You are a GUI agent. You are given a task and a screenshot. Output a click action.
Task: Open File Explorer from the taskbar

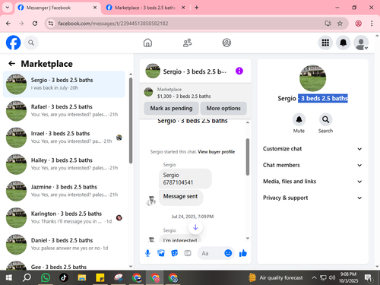(x=82, y=277)
